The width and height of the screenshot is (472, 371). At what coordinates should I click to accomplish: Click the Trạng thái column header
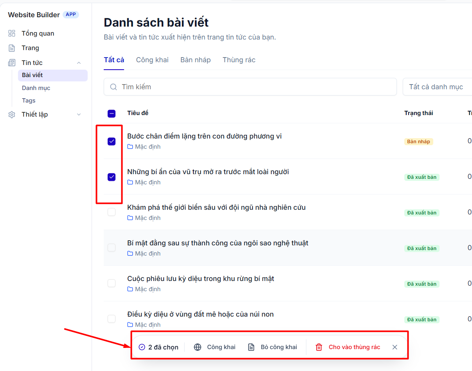coord(419,113)
